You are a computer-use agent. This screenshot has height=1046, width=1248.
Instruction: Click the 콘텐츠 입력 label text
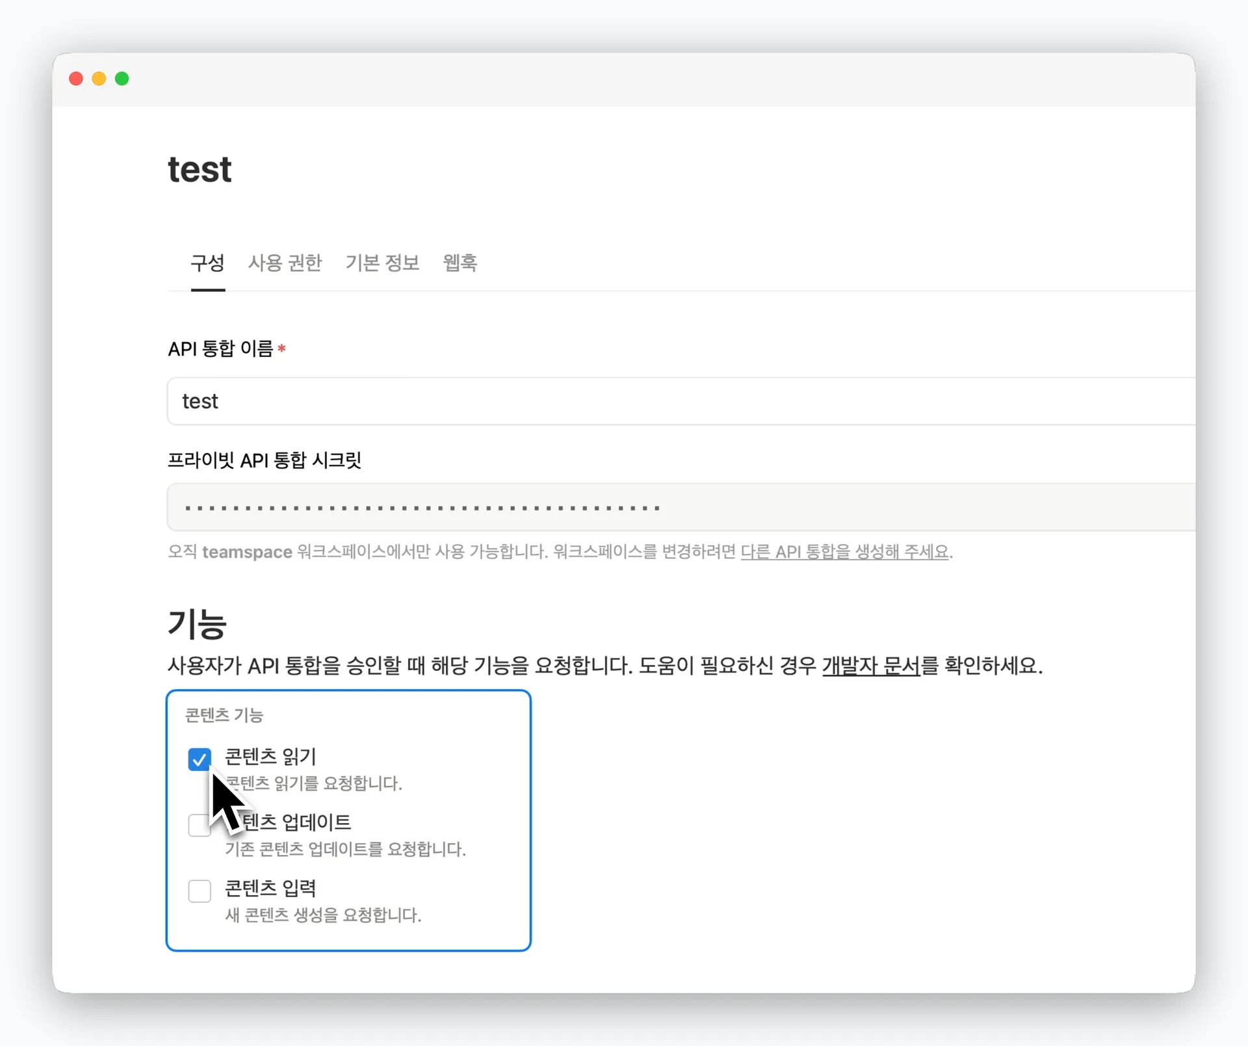pos(270,888)
